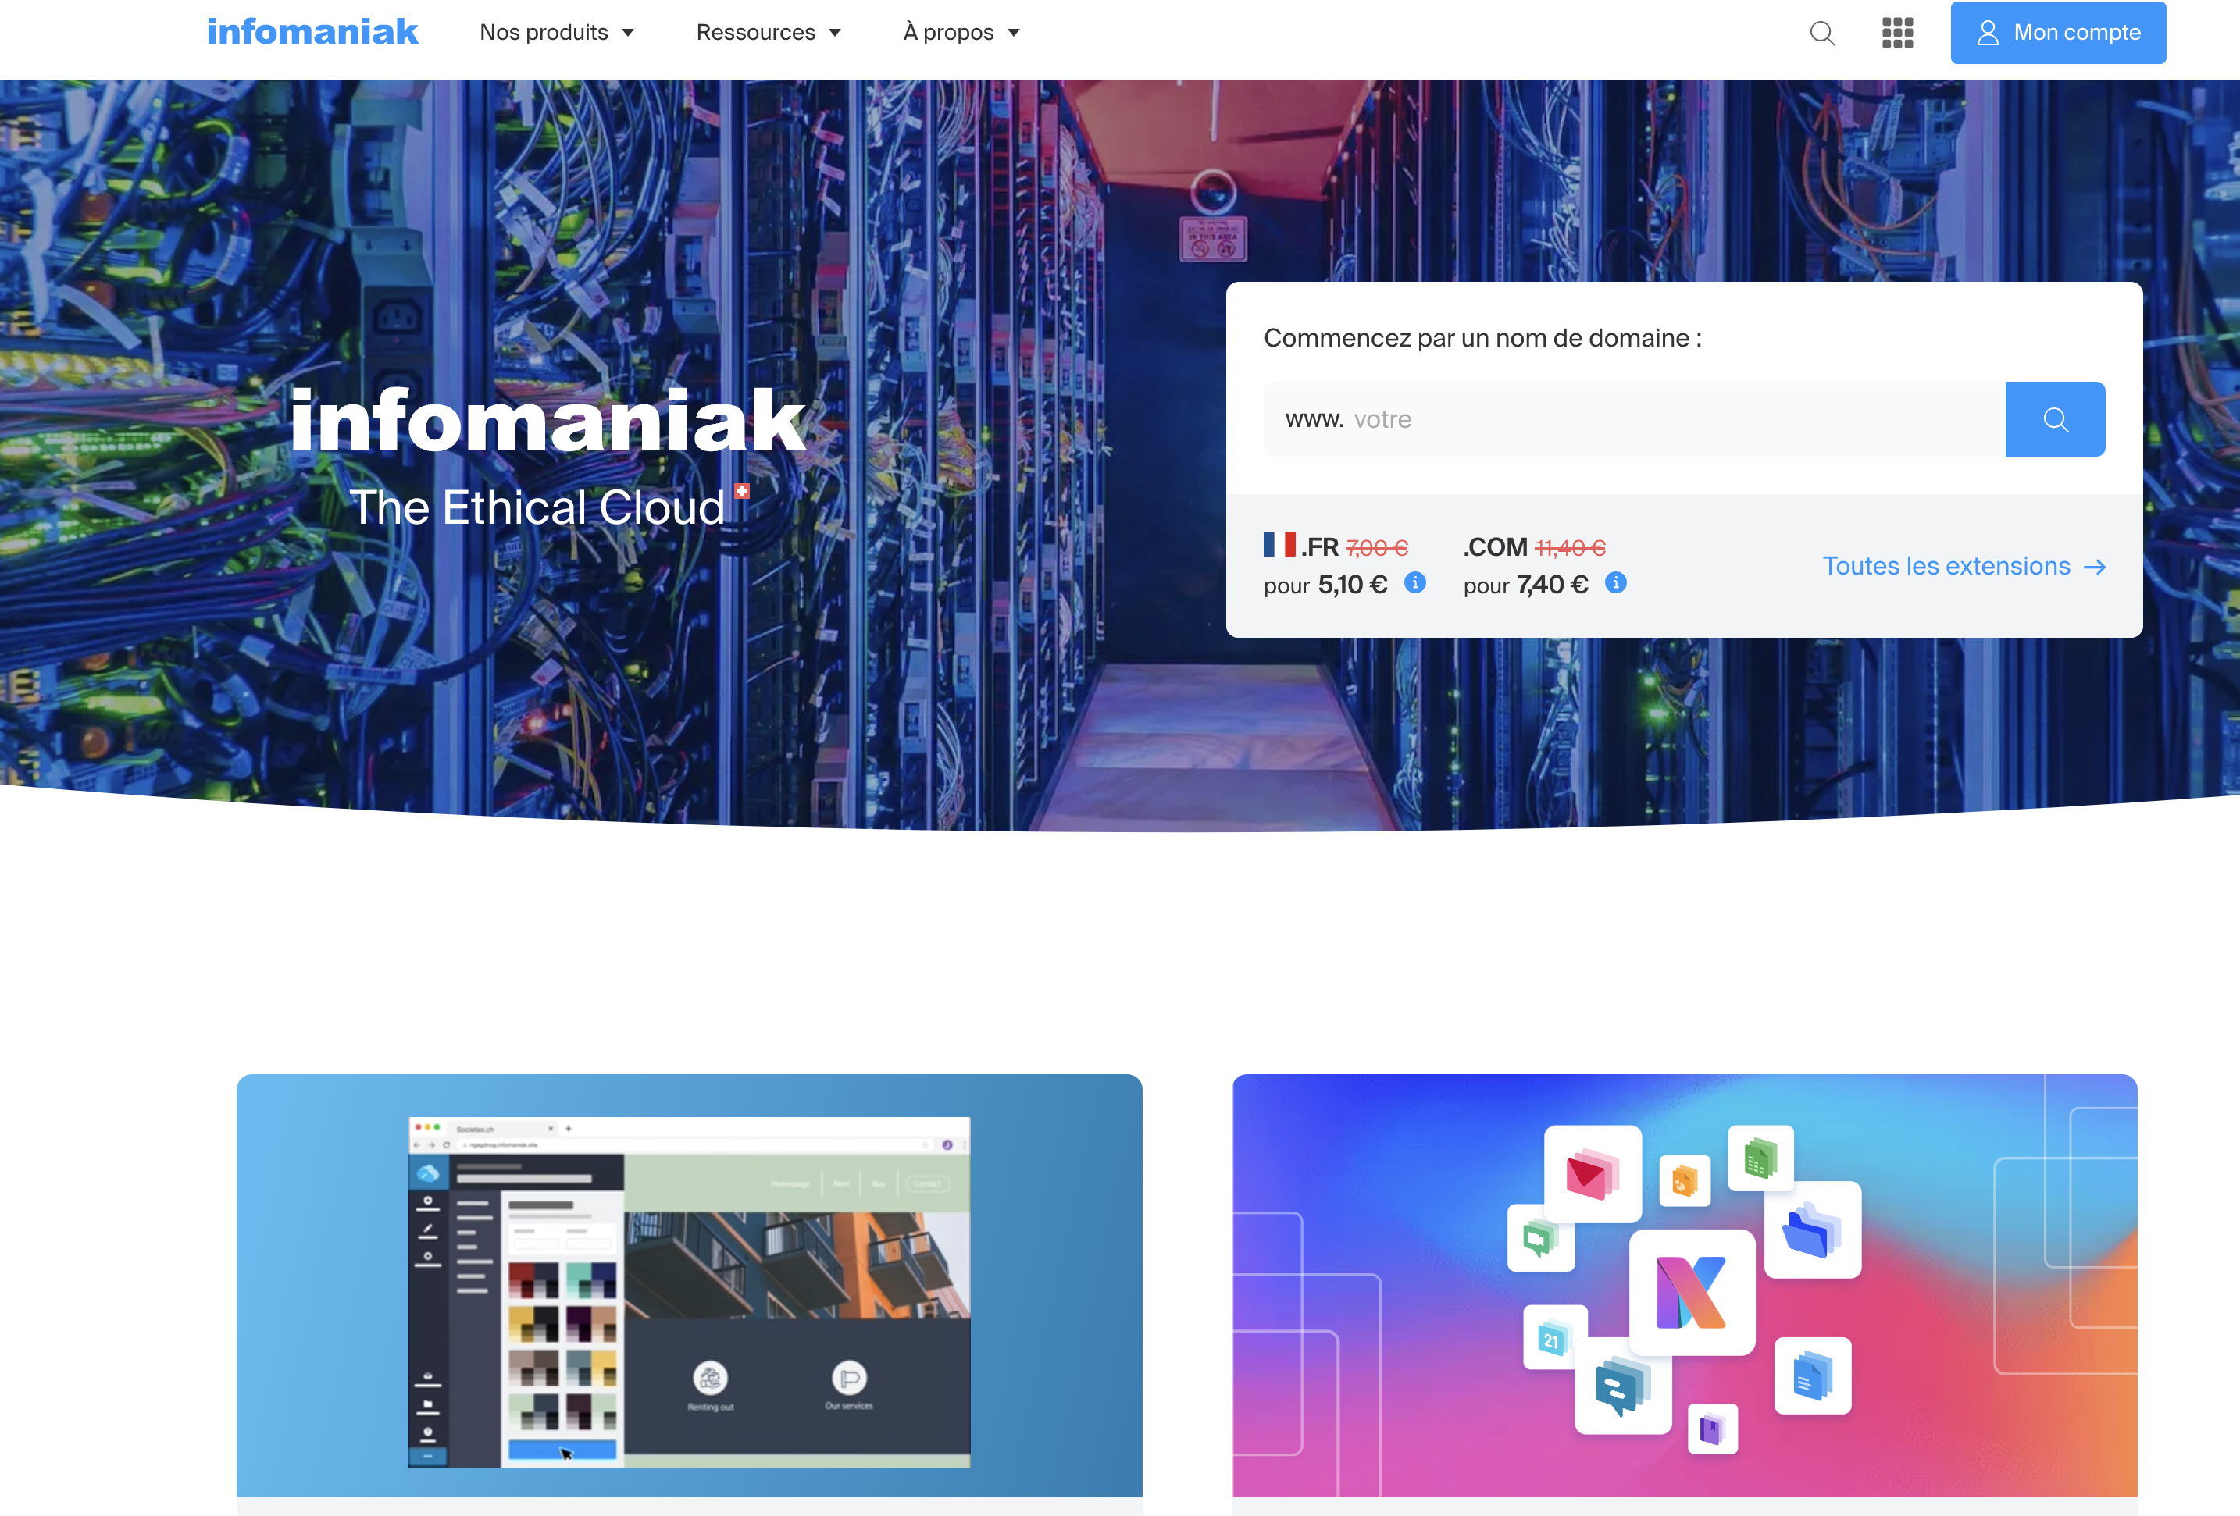Expand the À propos dropdown
Image resolution: width=2240 pixels, height=1516 pixels.
click(961, 33)
